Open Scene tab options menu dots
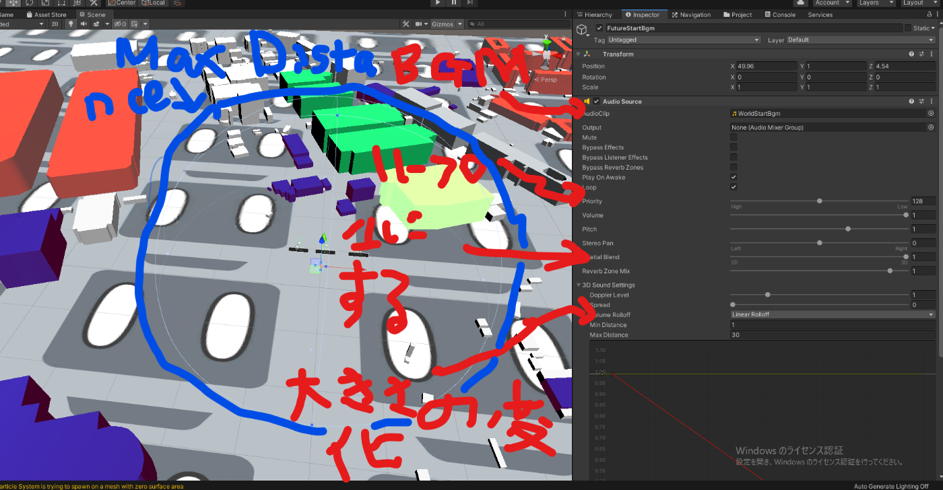Screen dimensions: 943x490 tap(565, 14)
